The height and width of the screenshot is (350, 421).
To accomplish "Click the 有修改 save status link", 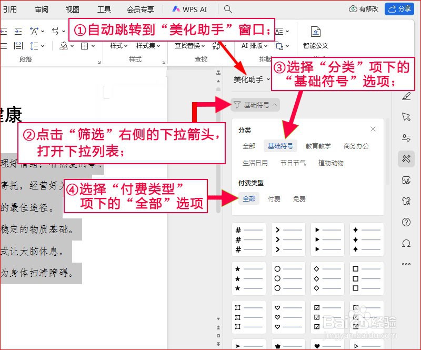I will (x=364, y=8).
